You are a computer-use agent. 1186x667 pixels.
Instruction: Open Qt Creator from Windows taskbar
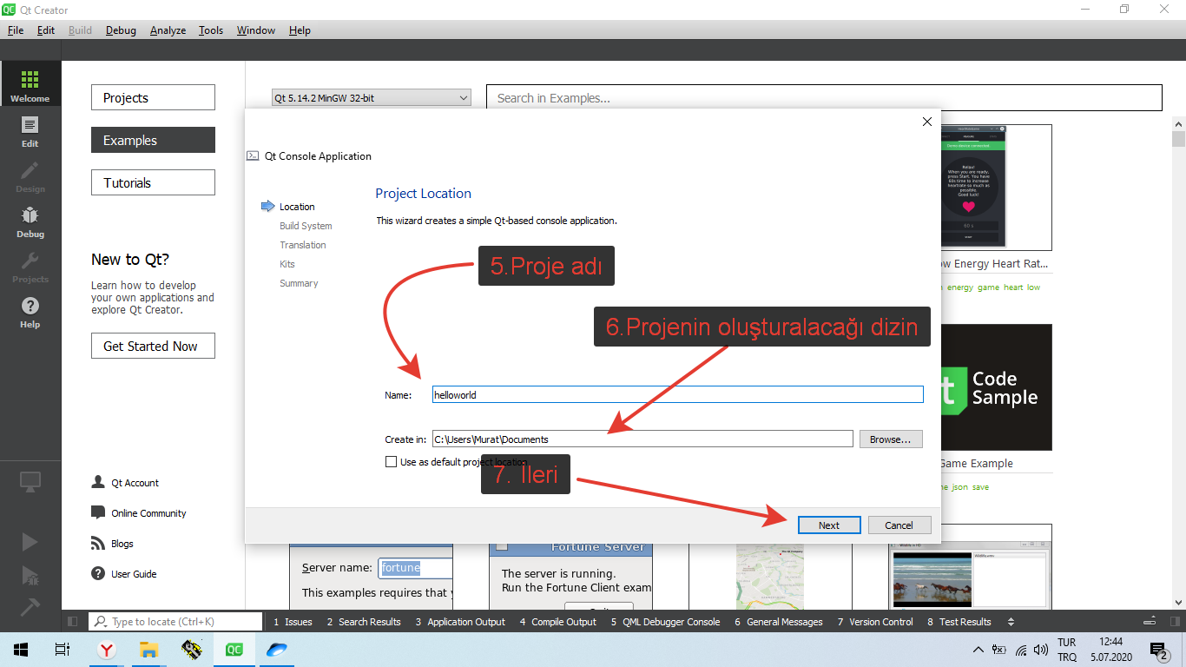click(x=234, y=650)
